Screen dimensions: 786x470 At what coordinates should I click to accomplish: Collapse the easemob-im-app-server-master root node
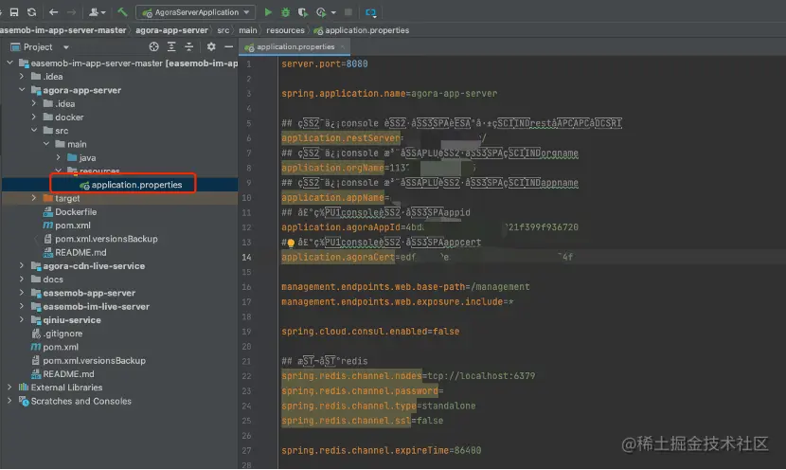coord(9,63)
